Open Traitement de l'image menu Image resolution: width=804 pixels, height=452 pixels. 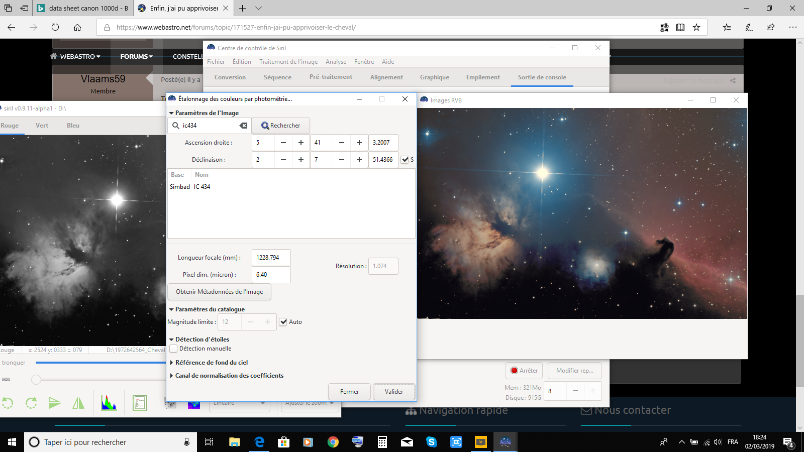tap(288, 62)
